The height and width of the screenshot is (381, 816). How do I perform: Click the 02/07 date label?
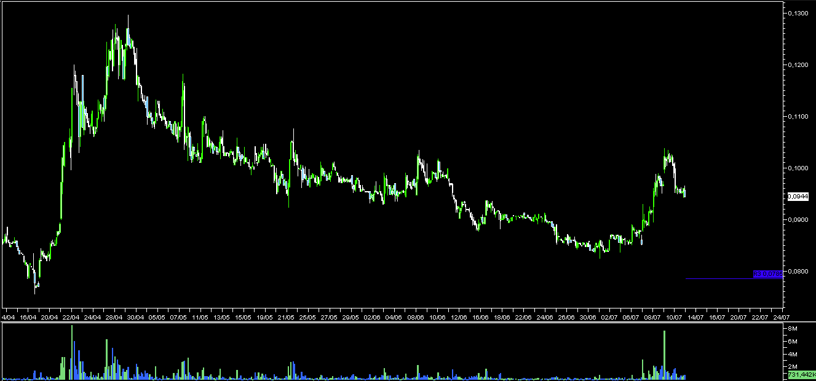pos(609,318)
